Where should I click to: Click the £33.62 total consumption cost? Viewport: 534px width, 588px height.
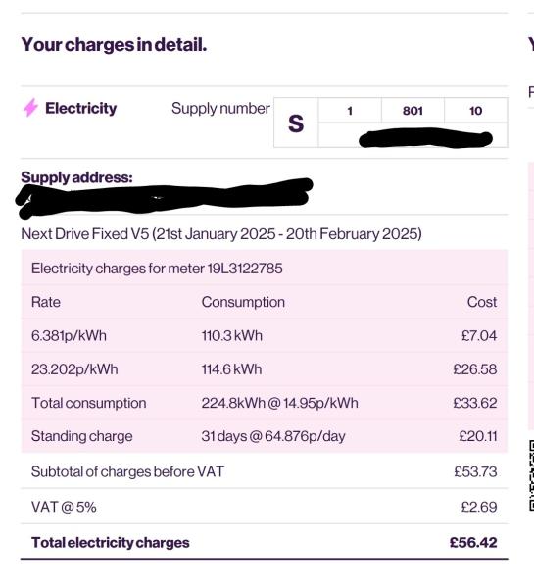[x=475, y=403]
